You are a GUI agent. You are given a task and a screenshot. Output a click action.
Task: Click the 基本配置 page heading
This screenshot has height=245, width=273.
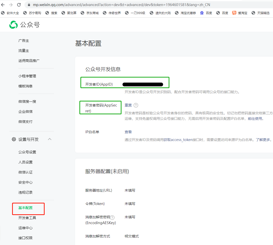(x=88, y=43)
